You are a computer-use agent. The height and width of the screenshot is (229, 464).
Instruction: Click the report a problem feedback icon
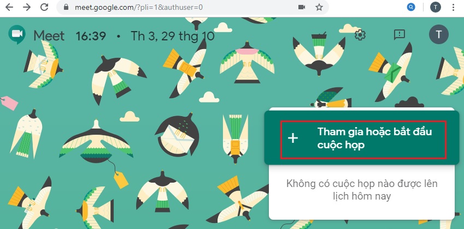[400, 35]
